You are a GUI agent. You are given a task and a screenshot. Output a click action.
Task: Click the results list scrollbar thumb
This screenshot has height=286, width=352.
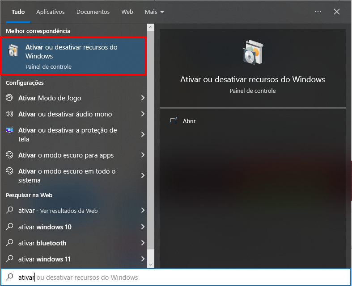[151, 140]
